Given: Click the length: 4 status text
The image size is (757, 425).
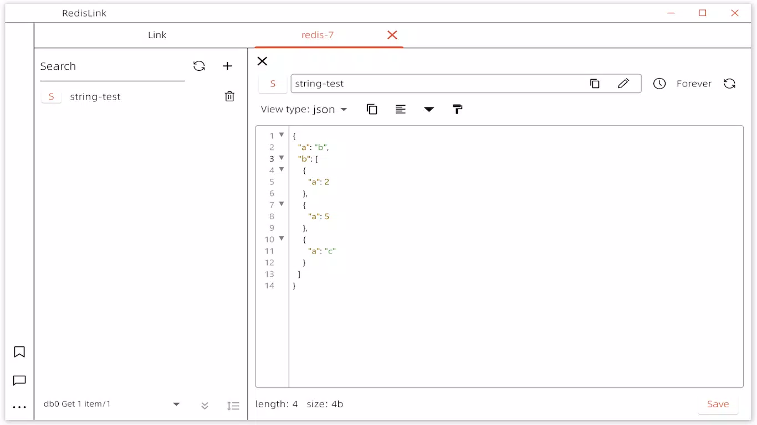Looking at the screenshot, I should 277,404.
